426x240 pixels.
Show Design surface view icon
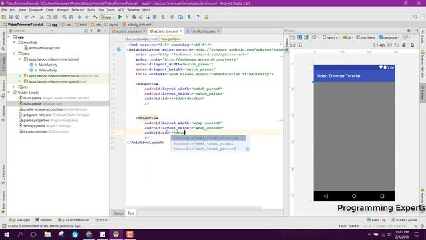click(292, 37)
